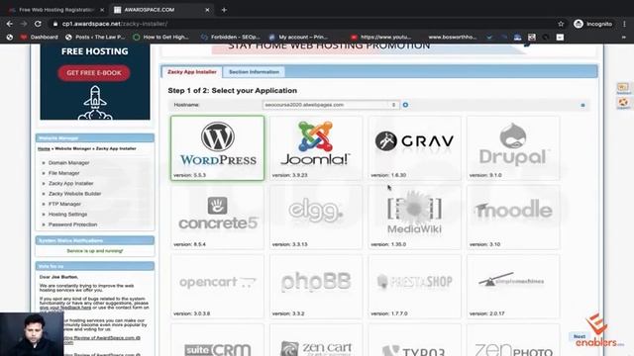Open FTP Manager in sidebar
The height and width of the screenshot is (356, 634).
coord(64,204)
